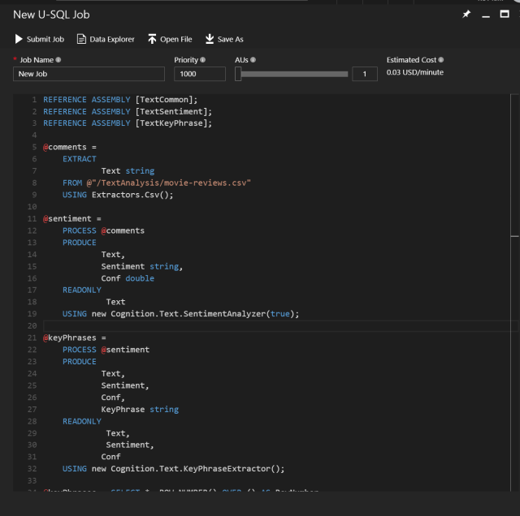Click the Submit Job play icon
This screenshot has width=520, height=516.
(x=19, y=39)
